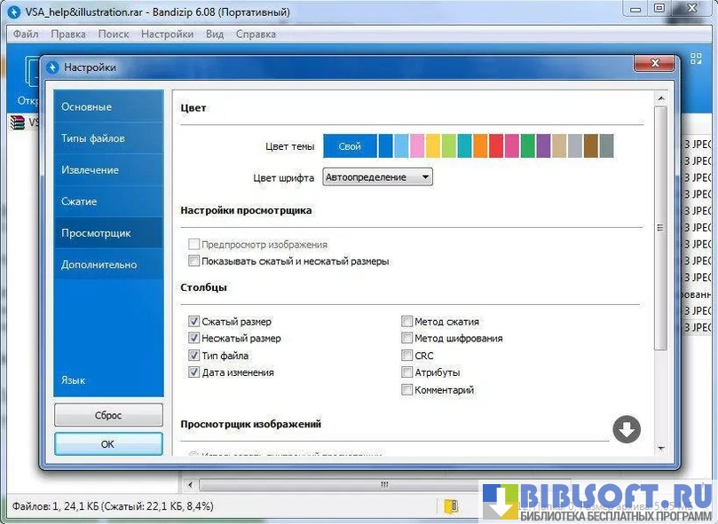718x524 pixels.
Task: Uncheck the Сжатый размер column checkbox
Action: pyautogui.click(x=194, y=322)
